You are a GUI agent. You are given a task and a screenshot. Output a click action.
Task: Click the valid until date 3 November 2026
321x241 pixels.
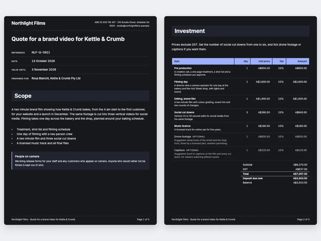pos(44,70)
